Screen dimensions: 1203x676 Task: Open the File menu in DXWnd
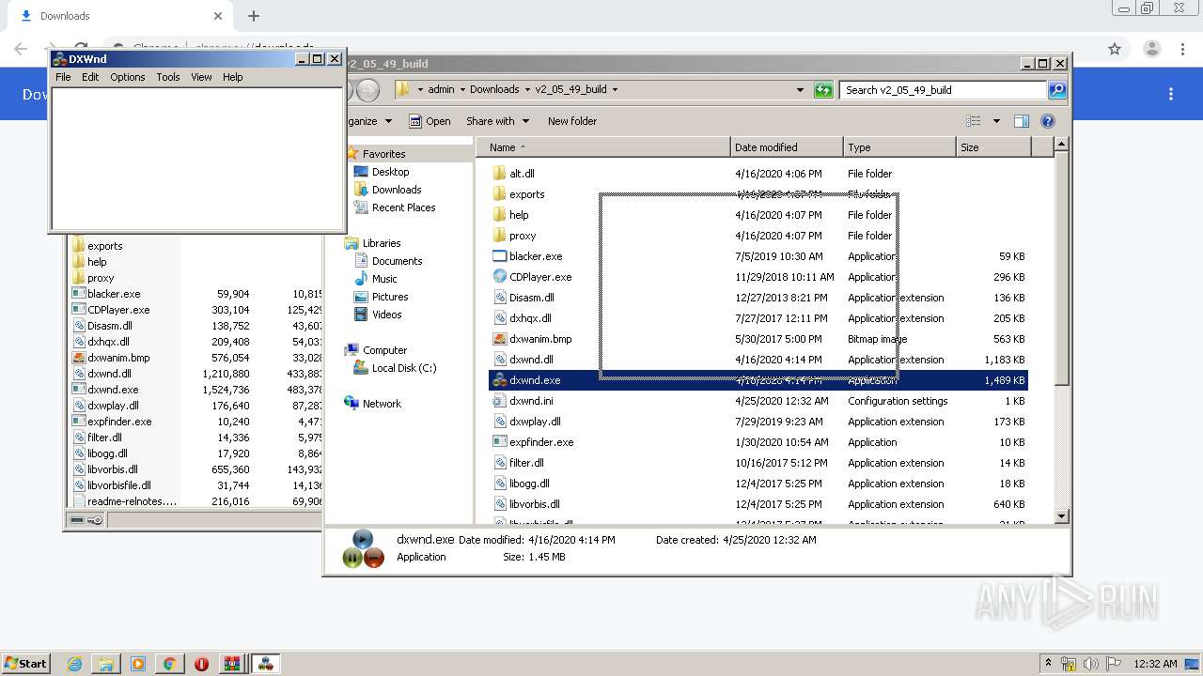point(63,77)
